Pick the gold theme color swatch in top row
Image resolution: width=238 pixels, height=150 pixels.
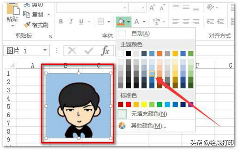click(x=175, y=53)
